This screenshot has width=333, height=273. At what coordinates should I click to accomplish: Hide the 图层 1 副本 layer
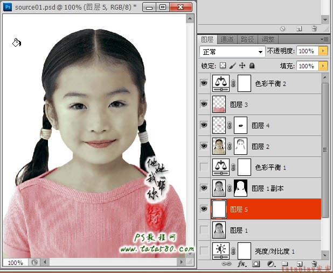(204, 188)
